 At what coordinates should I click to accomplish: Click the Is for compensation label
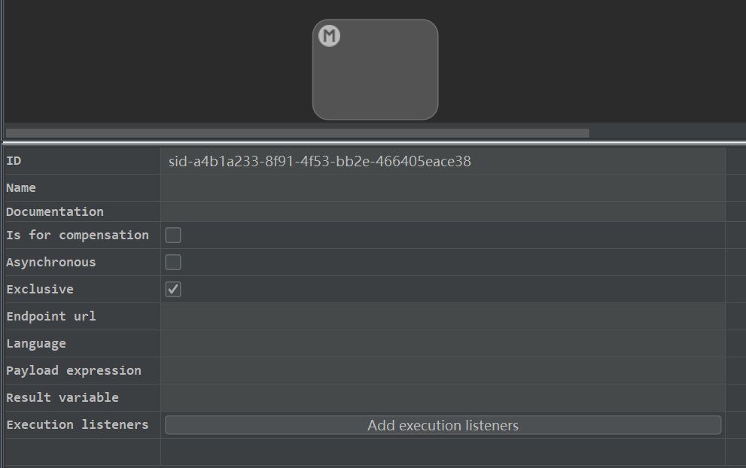78,235
